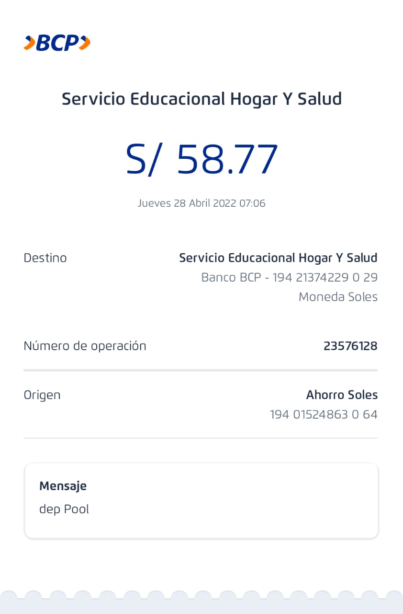Screen dimensions: 403x614
Task: Click the orange chevron left of BCP
Action: [x=29, y=43]
